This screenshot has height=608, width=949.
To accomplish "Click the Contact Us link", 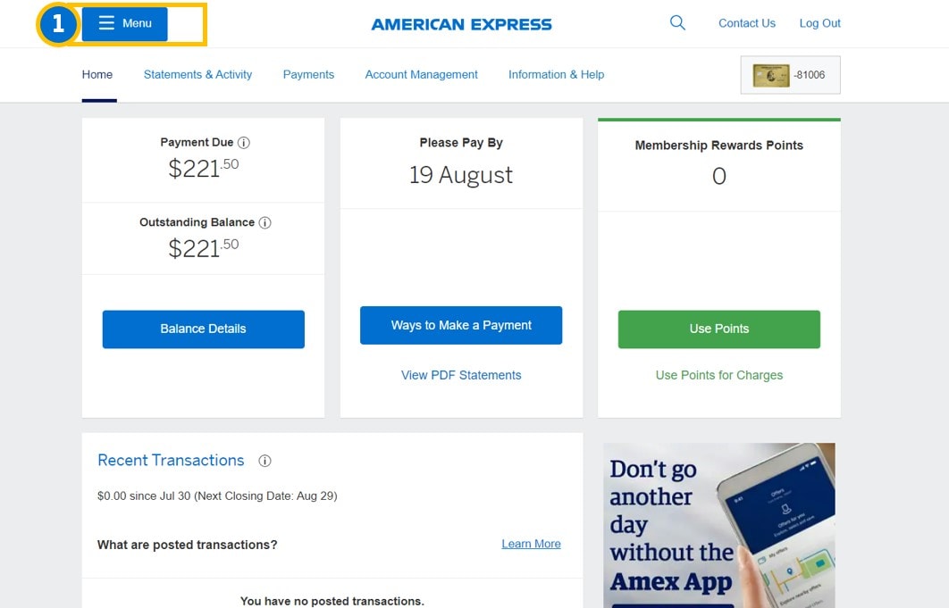I will [x=746, y=23].
